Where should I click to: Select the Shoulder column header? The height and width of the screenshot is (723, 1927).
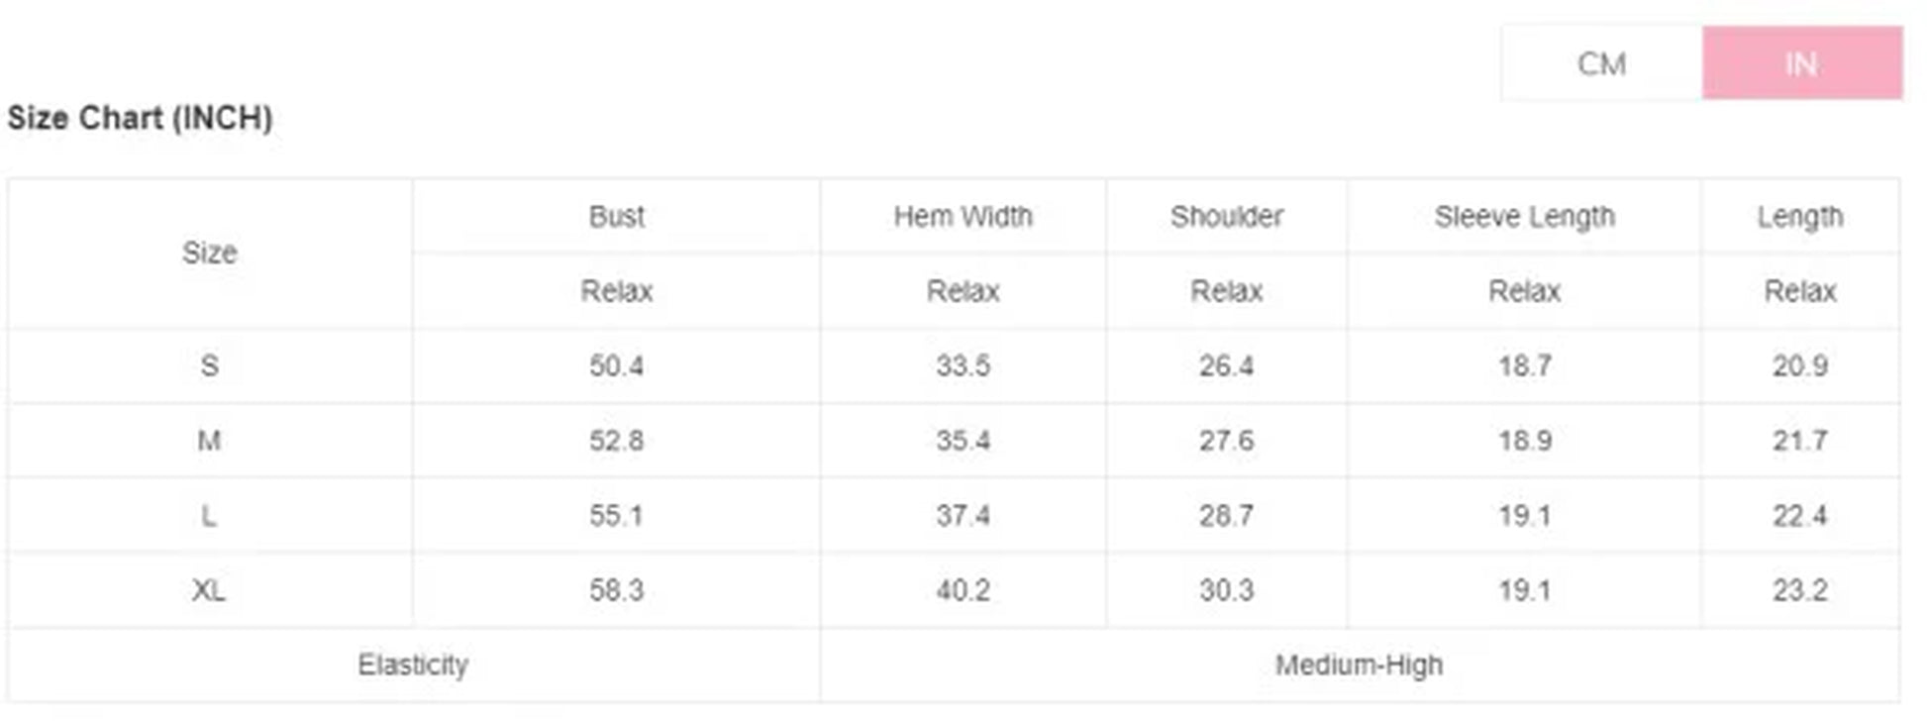1226,216
